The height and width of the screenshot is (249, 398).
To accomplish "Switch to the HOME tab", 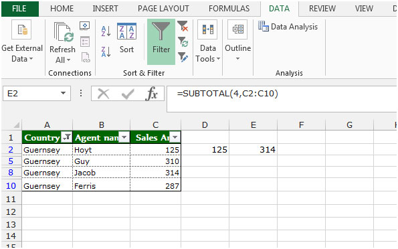I will (62, 9).
